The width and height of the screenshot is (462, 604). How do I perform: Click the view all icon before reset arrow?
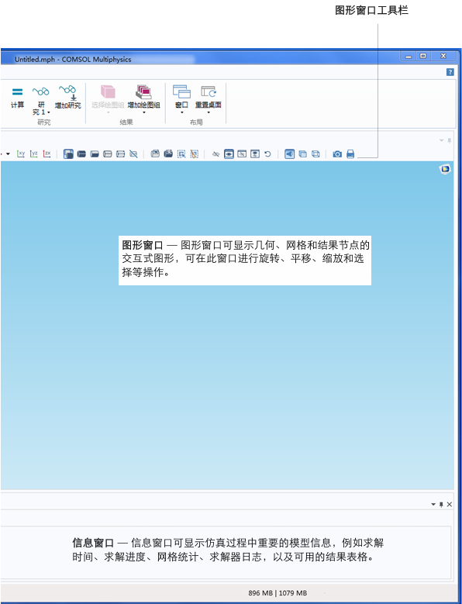[255, 154]
